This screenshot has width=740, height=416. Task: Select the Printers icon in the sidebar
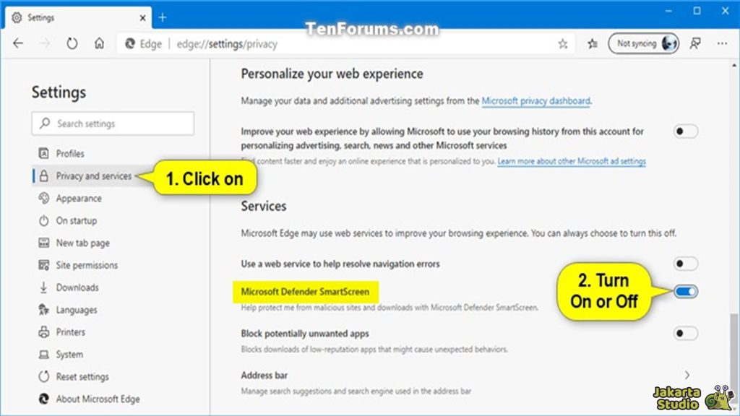tap(43, 332)
